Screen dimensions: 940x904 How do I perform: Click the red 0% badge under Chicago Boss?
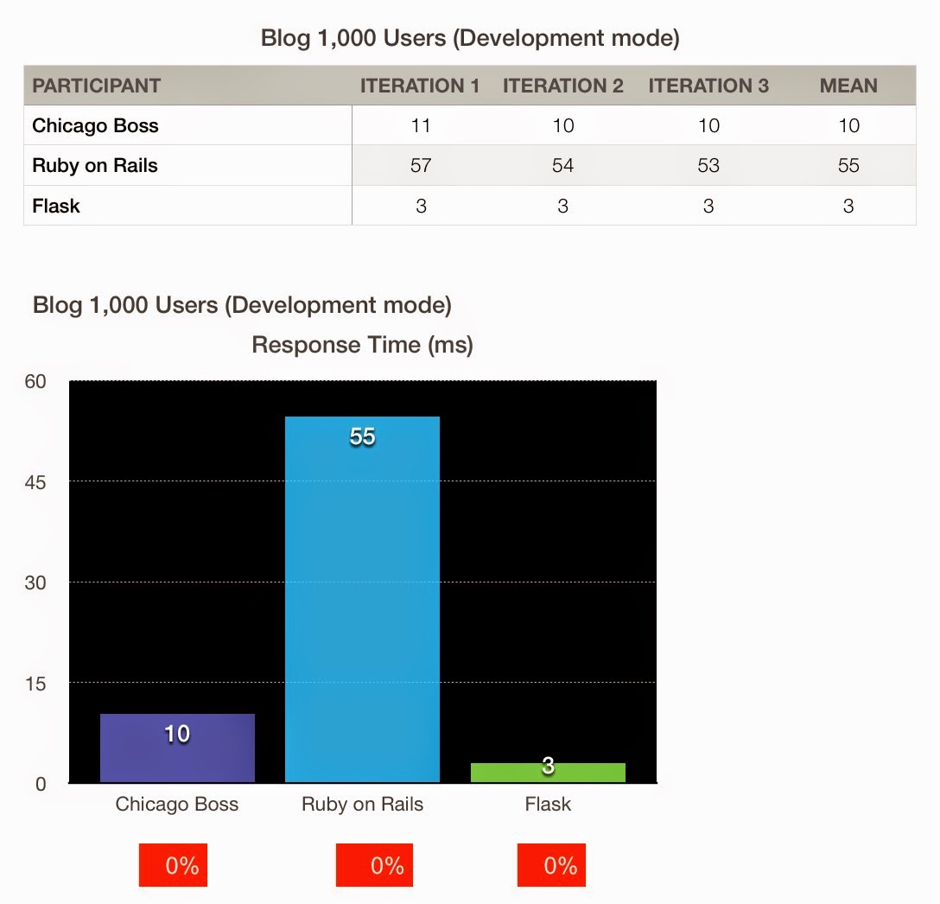[173, 864]
